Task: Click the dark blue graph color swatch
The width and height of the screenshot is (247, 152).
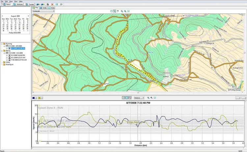Action: (x=34, y=98)
